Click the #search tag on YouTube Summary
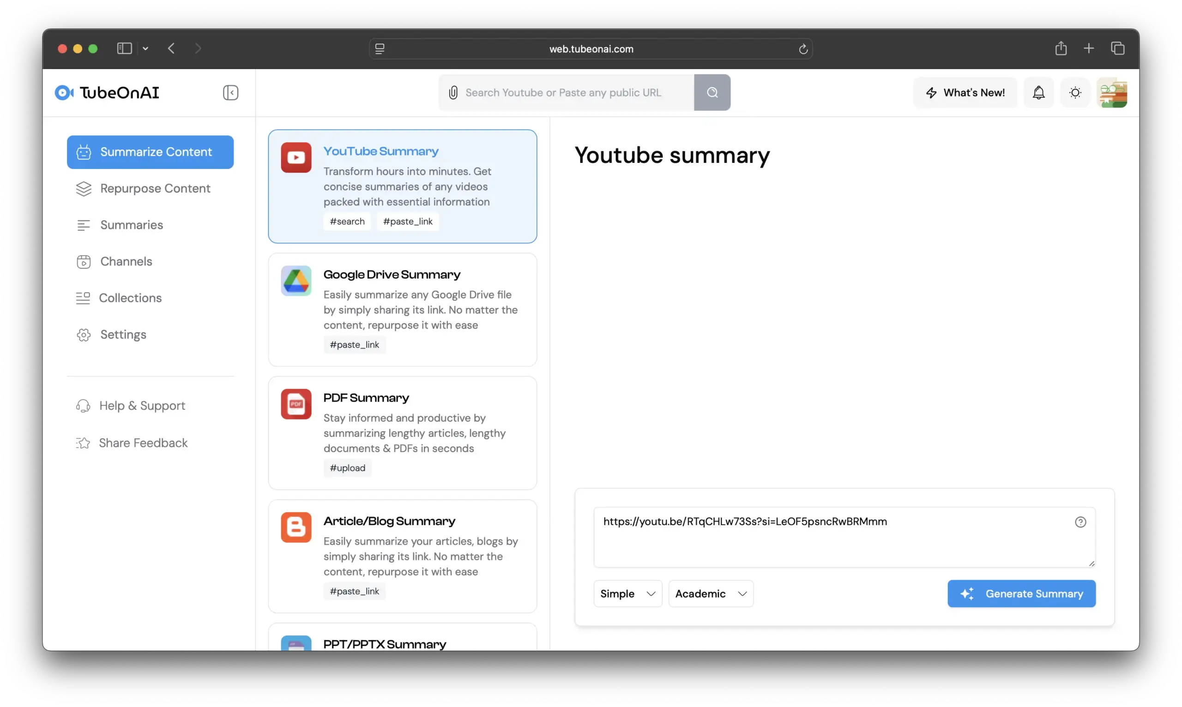Image resolution: width=1182 pixels, height=707 pixels. [x=347, y=222]
